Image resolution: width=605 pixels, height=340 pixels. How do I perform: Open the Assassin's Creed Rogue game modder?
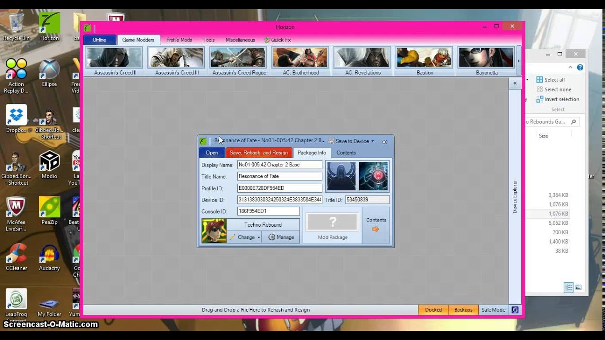pyautogui.click(x=239, y=61)
